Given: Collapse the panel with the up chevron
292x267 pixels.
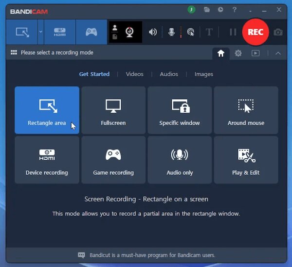Looking at the screenshot, I should [278, 53].
